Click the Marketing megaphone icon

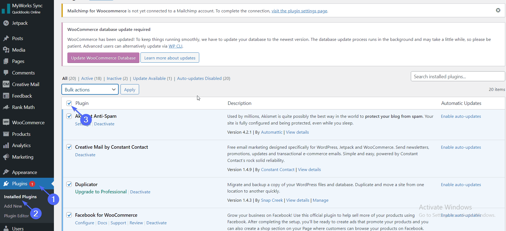click(6, 157)
